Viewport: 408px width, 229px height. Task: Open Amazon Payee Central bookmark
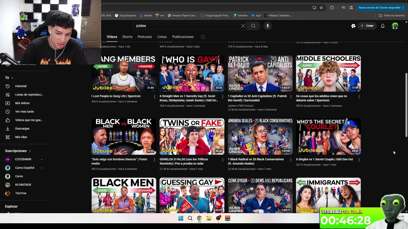[x=182, y=16]
